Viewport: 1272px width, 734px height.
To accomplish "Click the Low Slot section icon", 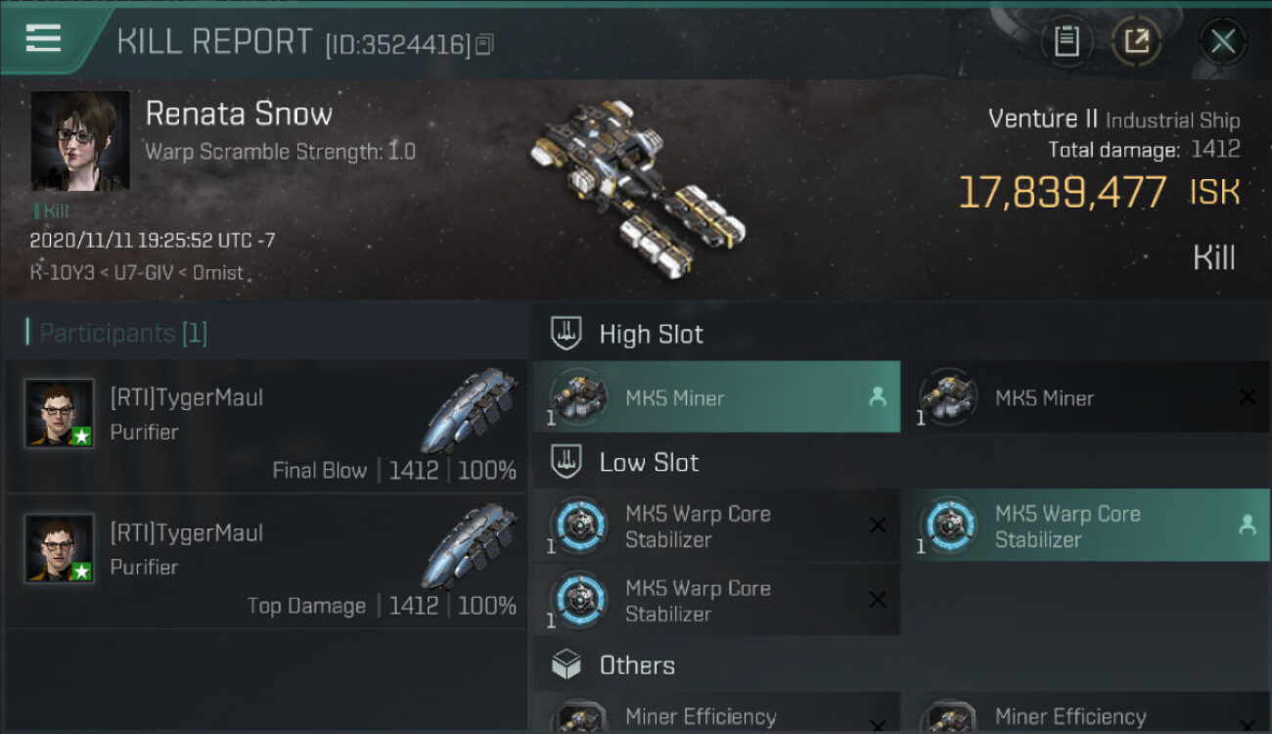I will tap(567, 462).
